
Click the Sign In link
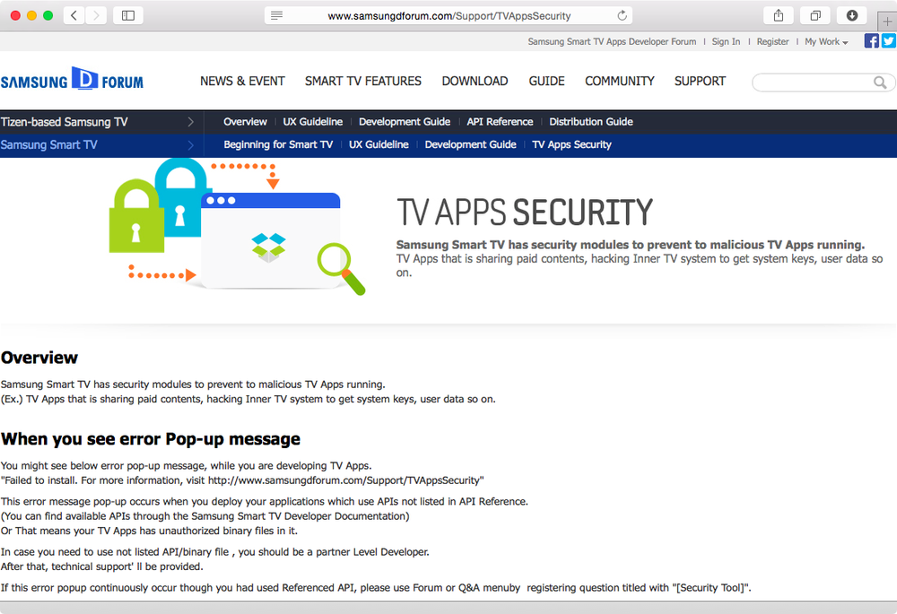pos(726,42)
